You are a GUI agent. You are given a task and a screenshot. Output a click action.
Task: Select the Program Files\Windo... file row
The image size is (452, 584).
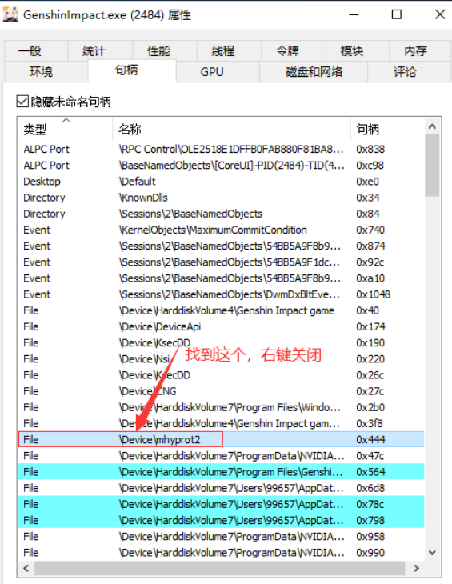pyautogui.click(x=221, y=407)
